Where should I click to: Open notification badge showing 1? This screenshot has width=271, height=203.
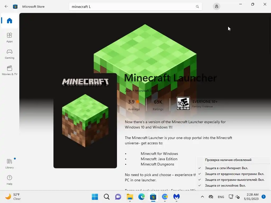[264, 197]
